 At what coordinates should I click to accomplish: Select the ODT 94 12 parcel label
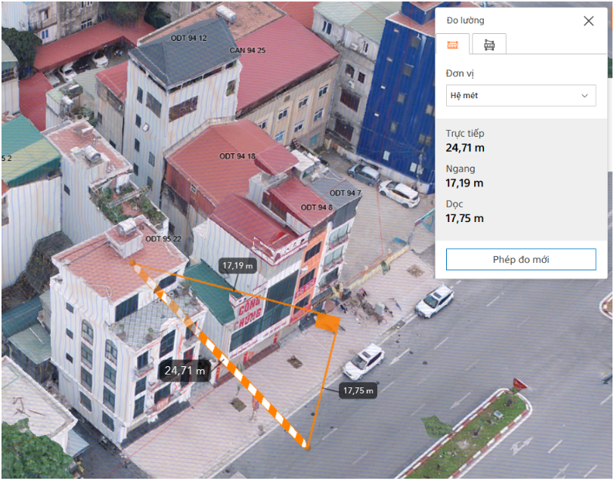(x=188, y=38)
